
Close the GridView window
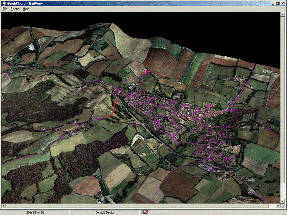point(282,3)
